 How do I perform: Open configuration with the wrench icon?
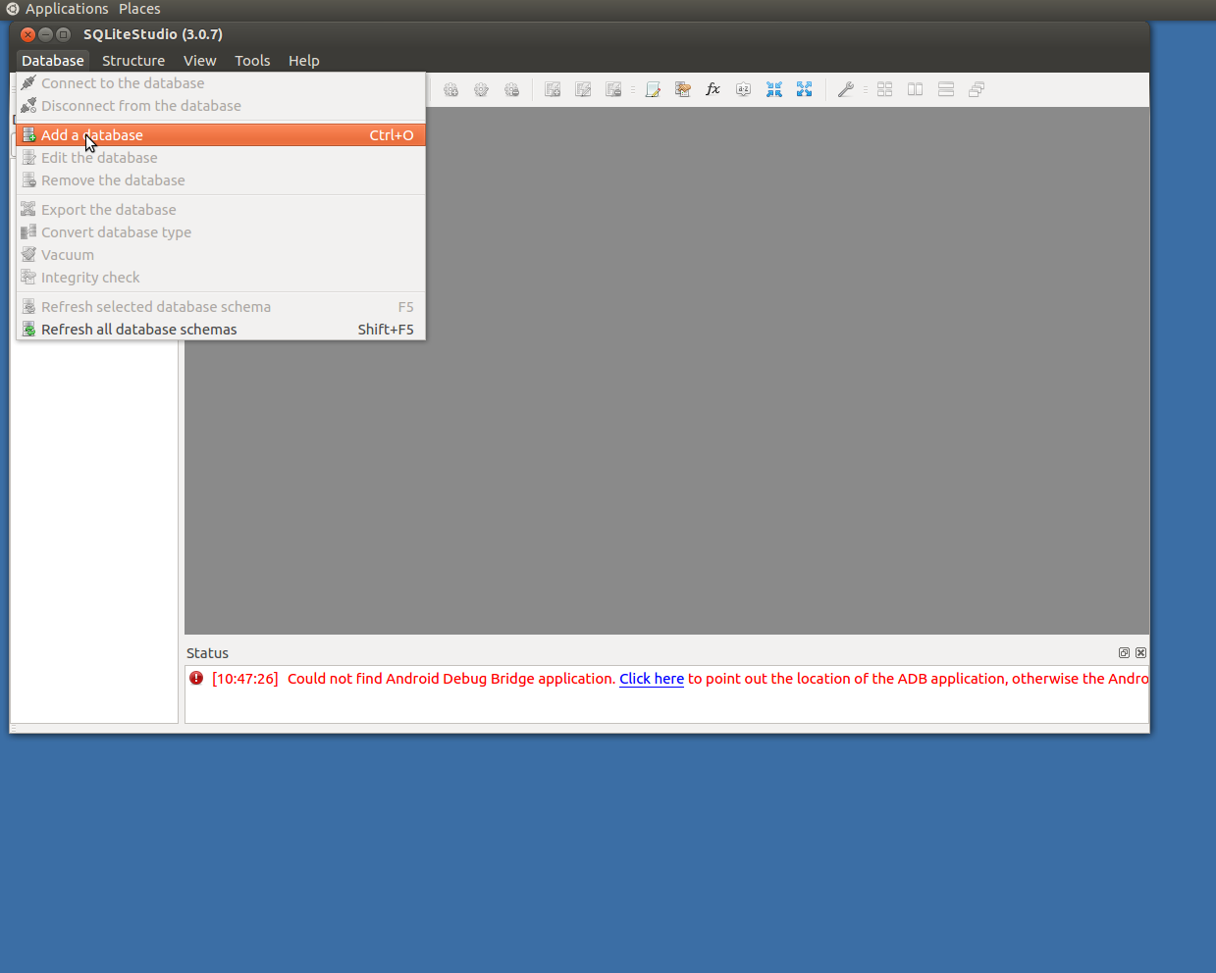845,89
